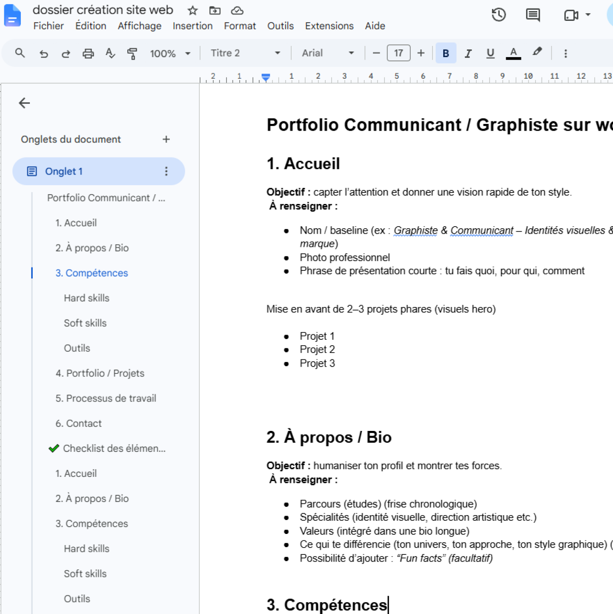This screenshot has width=613, height=614.
Task: Start a video call with camera icon
Action: pyautogui.click(x=571, y=15)
